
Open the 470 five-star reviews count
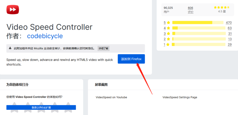(229, 23)
